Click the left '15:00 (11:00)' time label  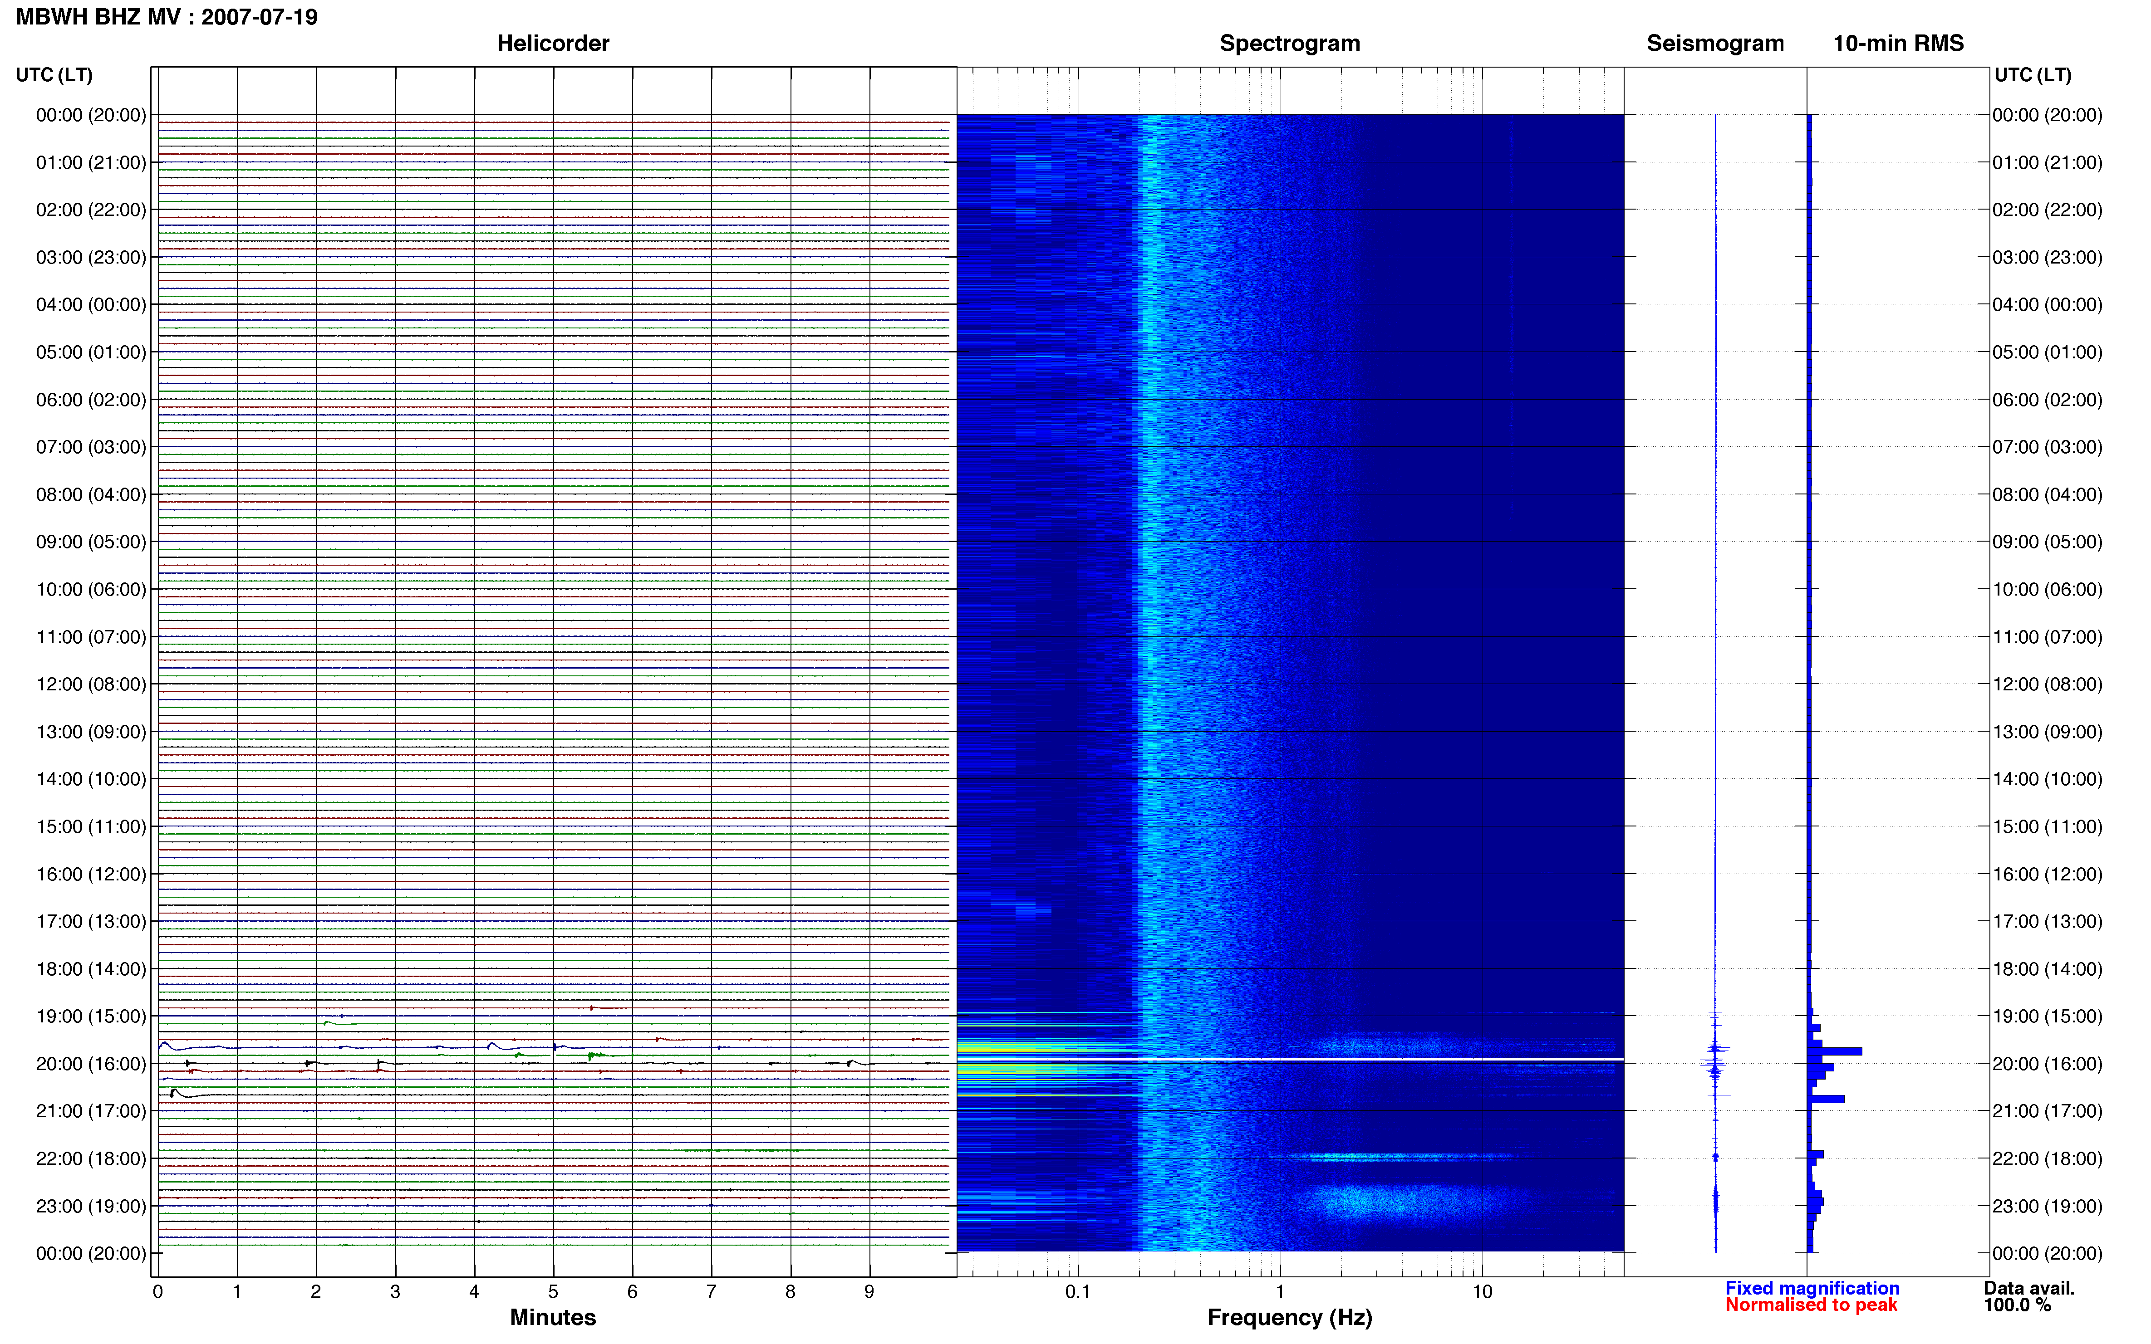tap(91, 826)
